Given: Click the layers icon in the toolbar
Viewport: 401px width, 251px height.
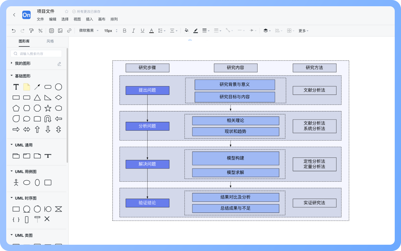Looking at the screenshot, I should click(x=266, y=30).
